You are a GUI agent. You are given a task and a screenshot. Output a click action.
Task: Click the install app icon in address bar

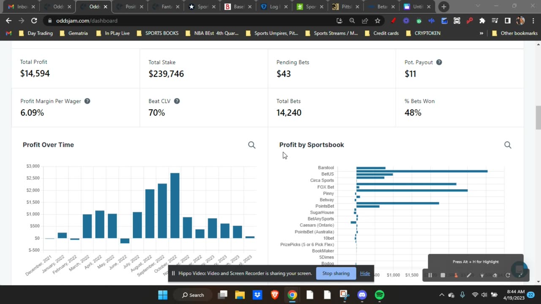(339, 20)
